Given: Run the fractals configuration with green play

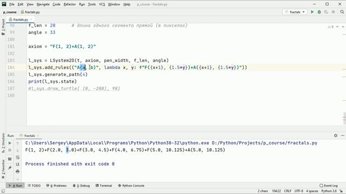Looking at the screenshot, I should pos(312,12).
